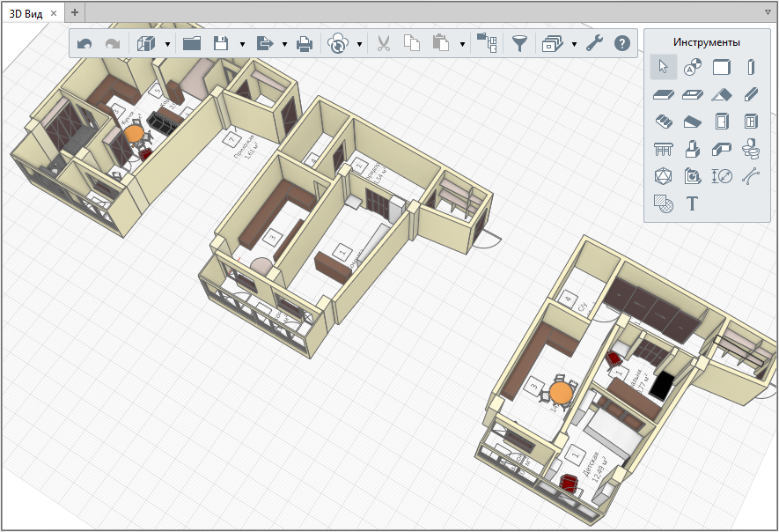
Task: Select the orange table in left apartment
Action: point(134,134)
